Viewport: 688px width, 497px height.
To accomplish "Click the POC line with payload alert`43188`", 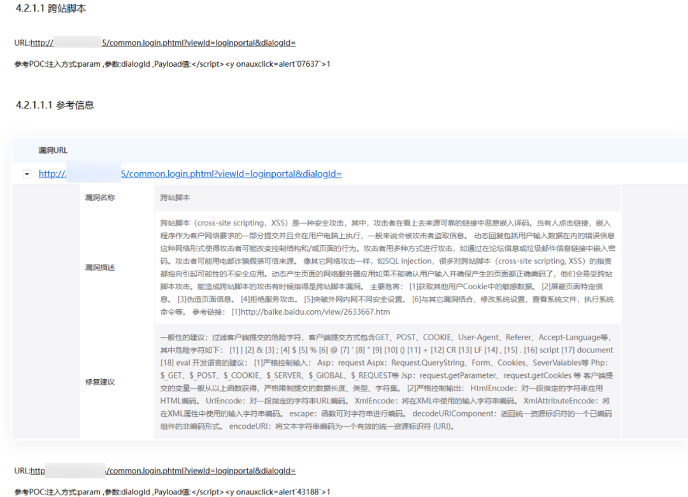I will pos(173,492).
